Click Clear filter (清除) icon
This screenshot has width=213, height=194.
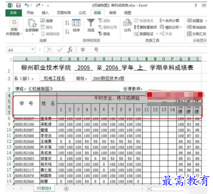click(x=100, y=21)
